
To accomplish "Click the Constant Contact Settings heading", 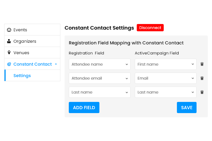I will tap(99, 28).
